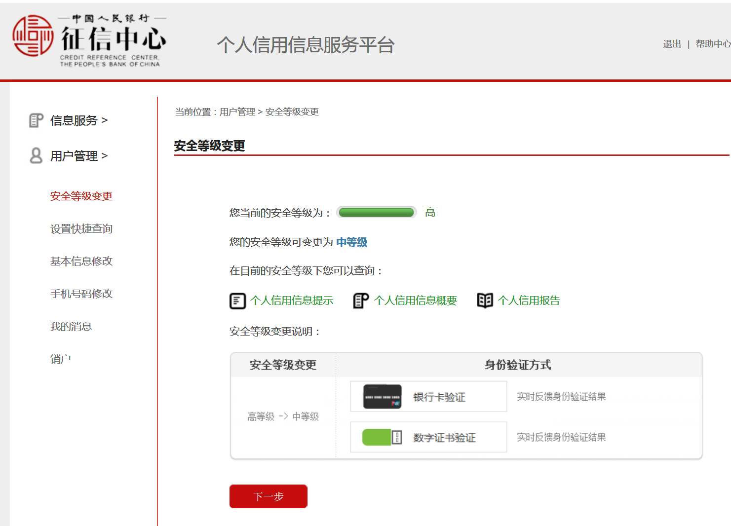
Task: Select the 数字证书验证 option
Action: (444, 438)
